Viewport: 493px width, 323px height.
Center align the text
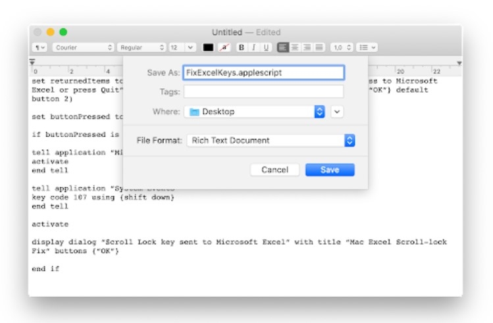click(x=295, y=47)
